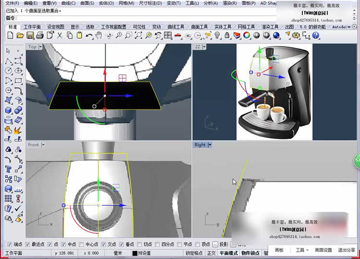
Task: Click the black layer color swatch in status bar
Action: point(135,253)
